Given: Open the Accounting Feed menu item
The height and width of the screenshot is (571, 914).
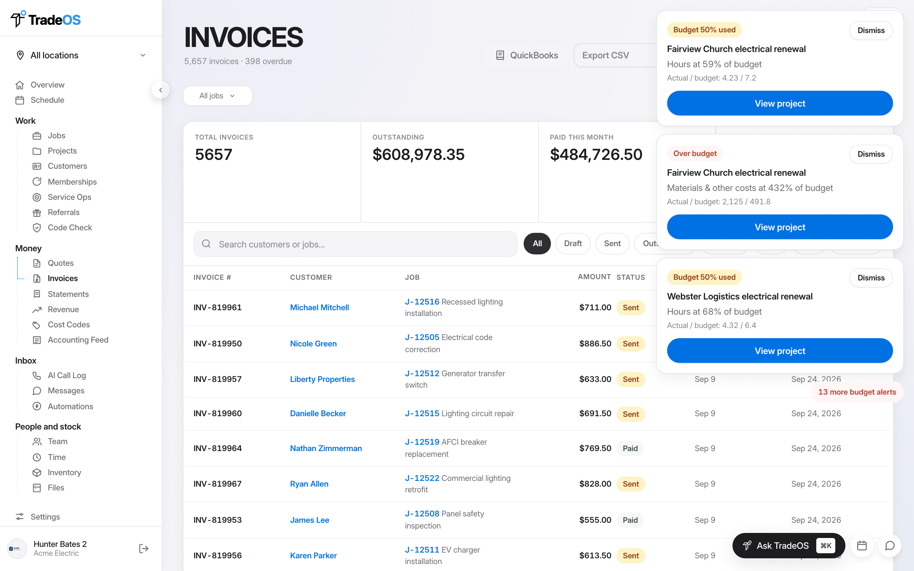Looking at the screenshot, I should 78,340.
